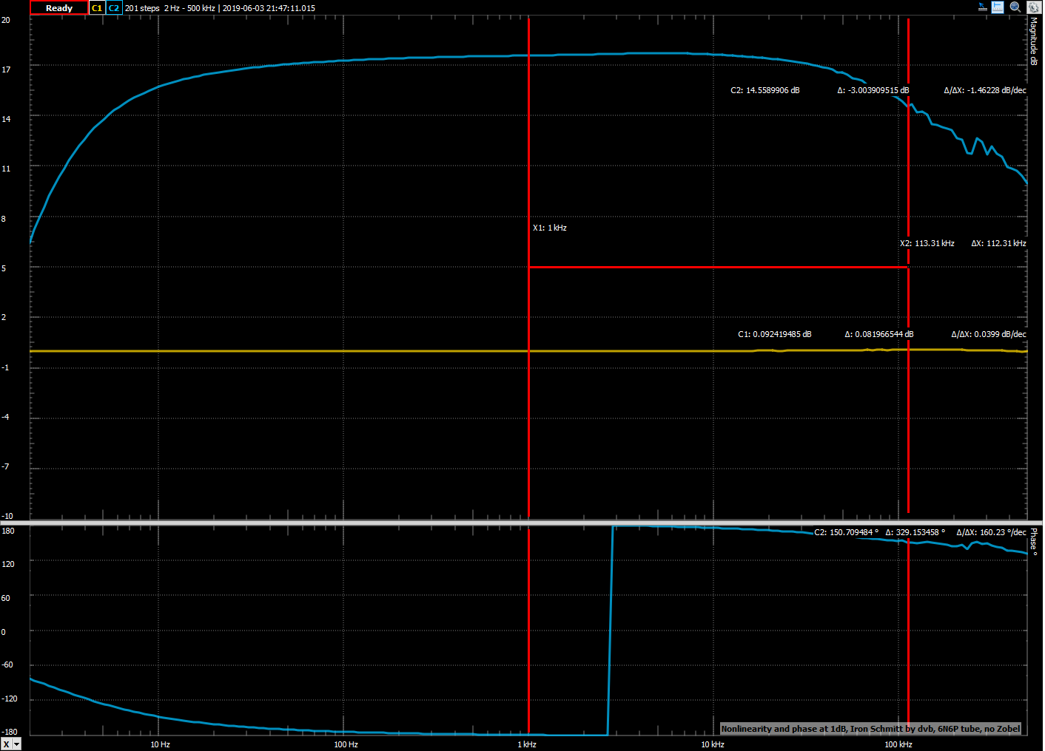Click the Δ: -3.003909515 dB readout
This screenshot has height=751, width=1045.
[x=873, y=90]
